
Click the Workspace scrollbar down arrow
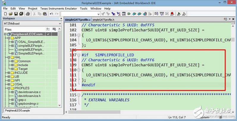(59, 105)
